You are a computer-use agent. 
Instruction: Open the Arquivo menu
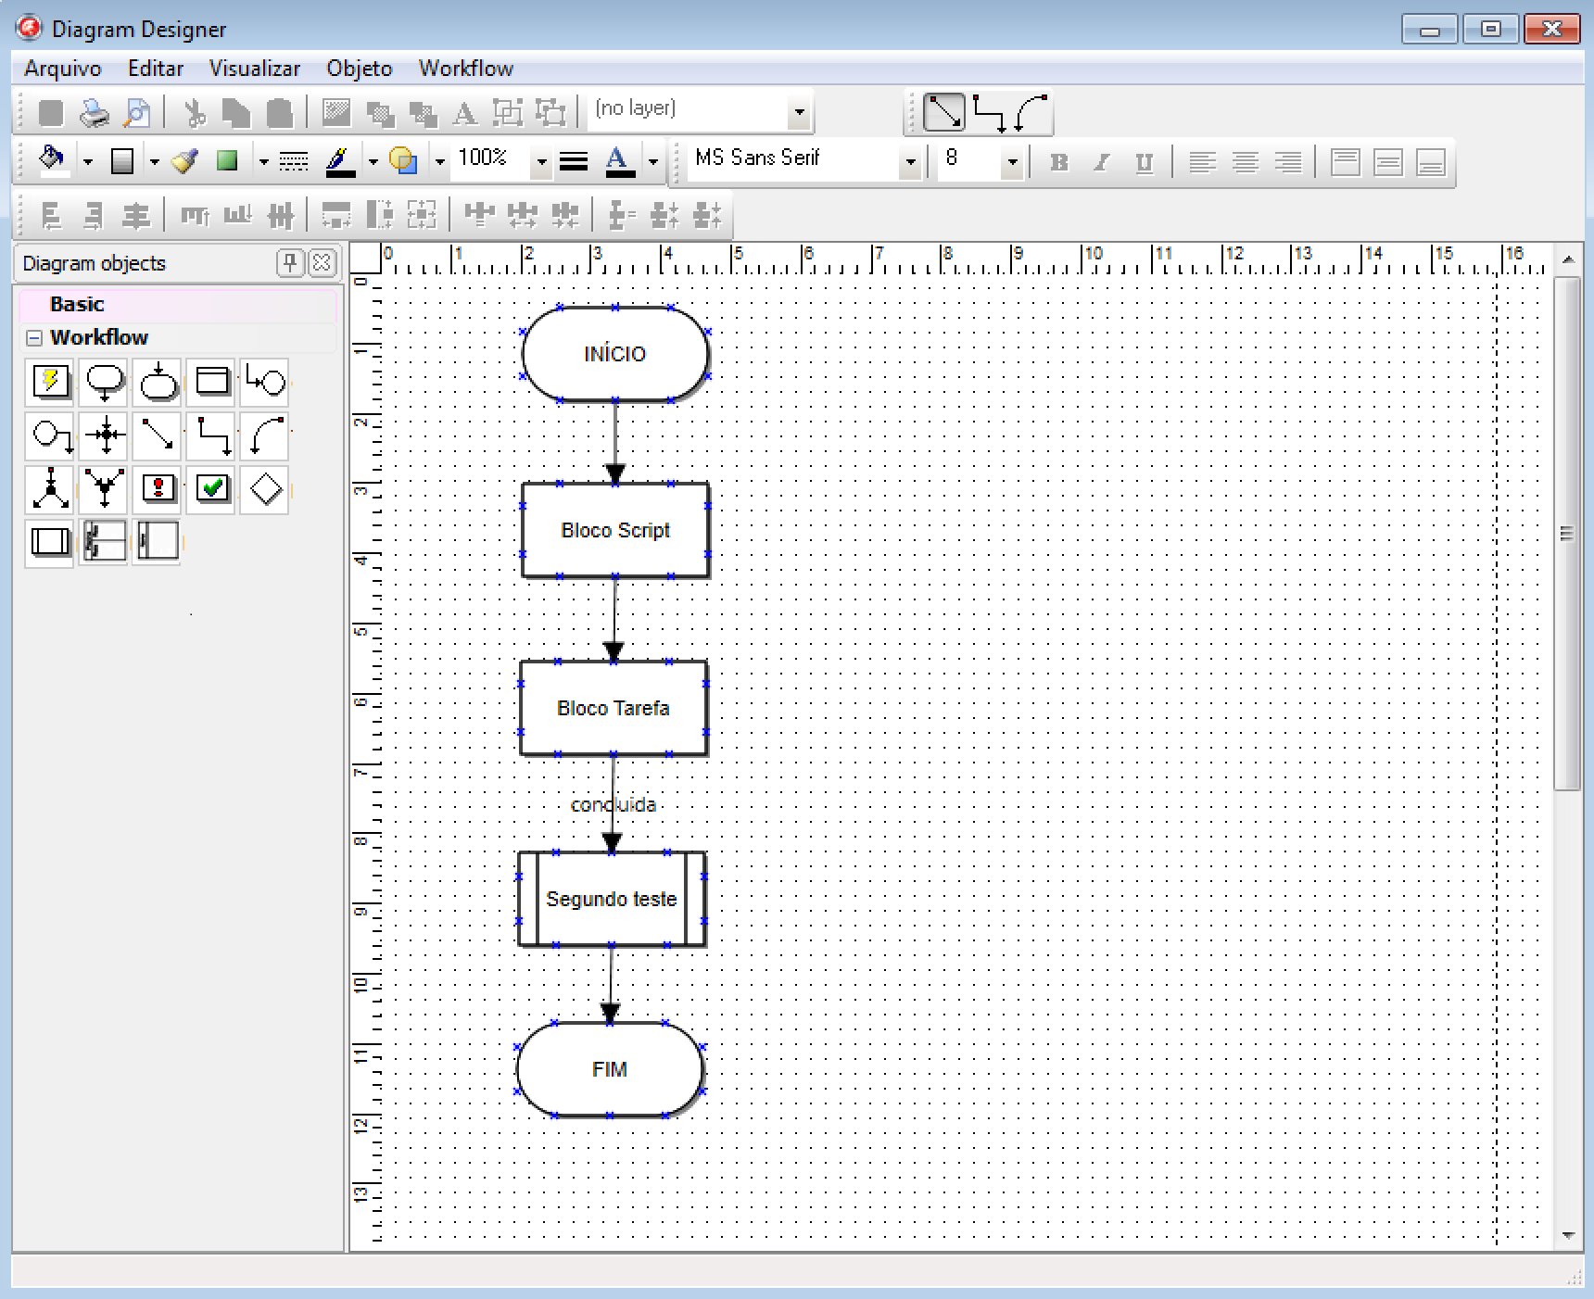(x=62, y=69)
